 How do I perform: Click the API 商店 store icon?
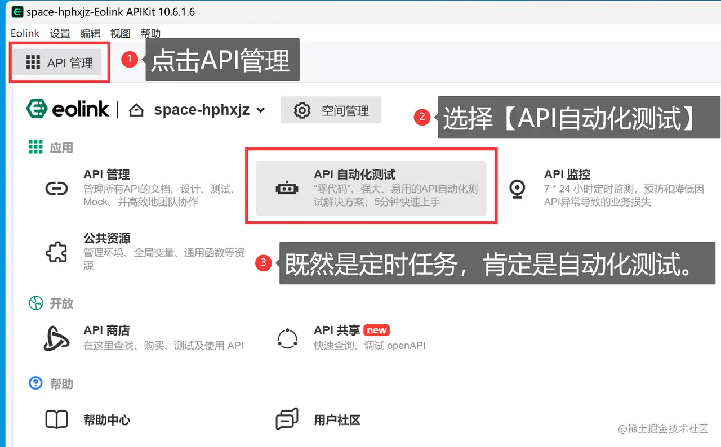[56, 338]
